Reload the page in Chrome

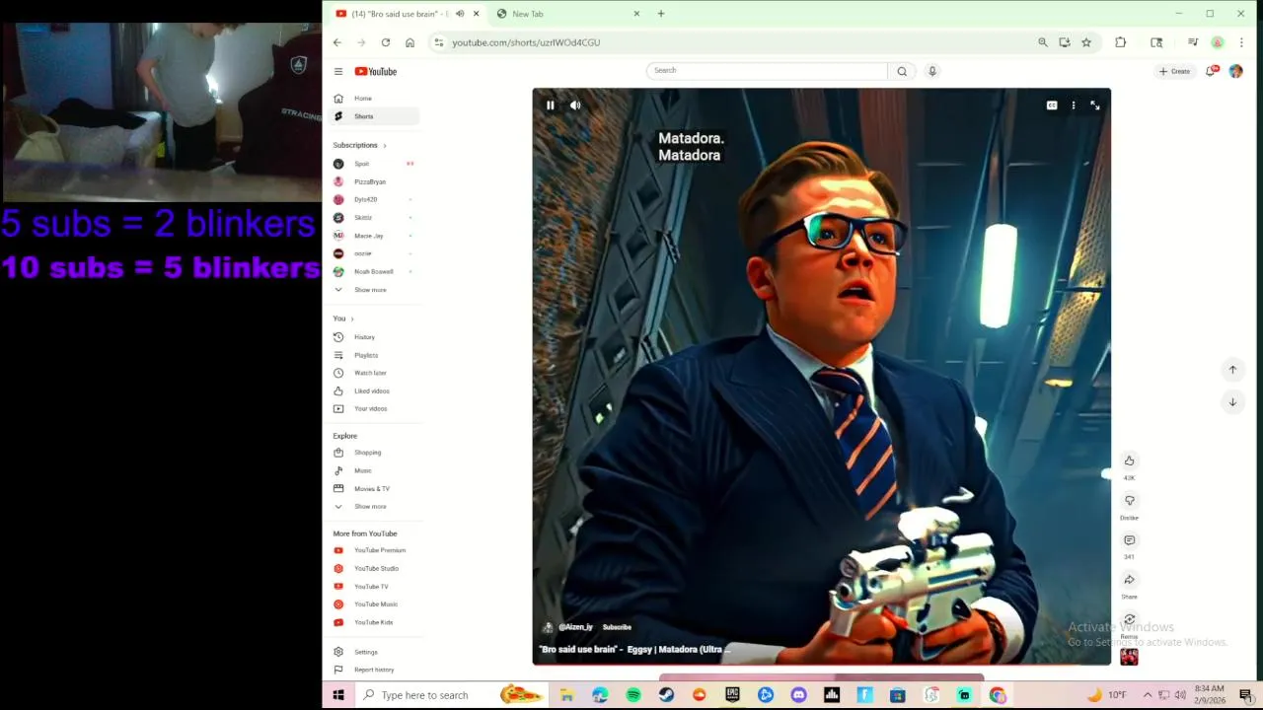click(385, 42)
